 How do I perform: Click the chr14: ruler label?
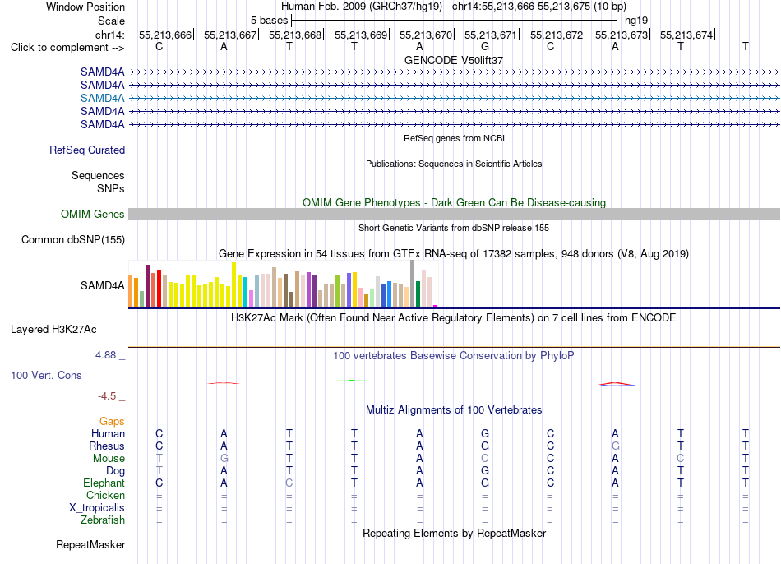109,35
